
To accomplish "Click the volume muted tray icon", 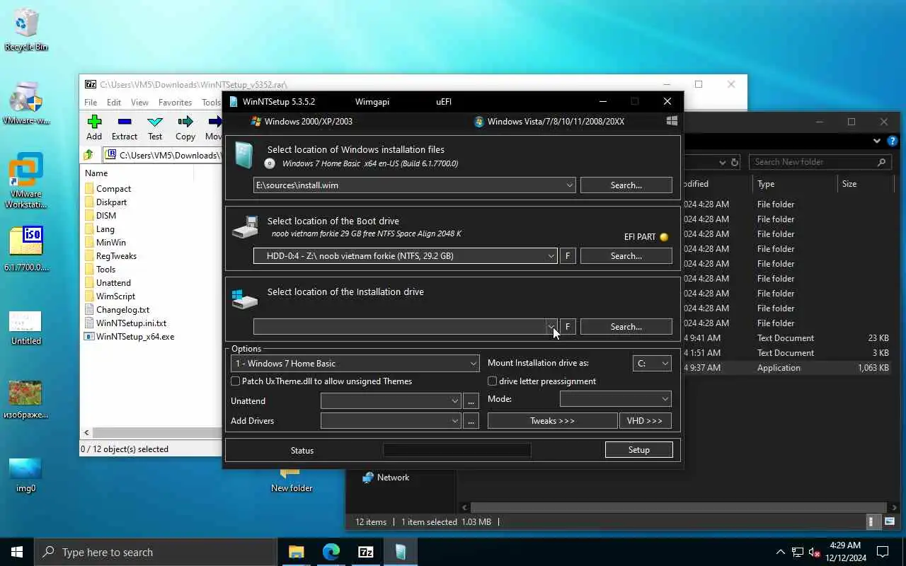I will tap(815, 552).
